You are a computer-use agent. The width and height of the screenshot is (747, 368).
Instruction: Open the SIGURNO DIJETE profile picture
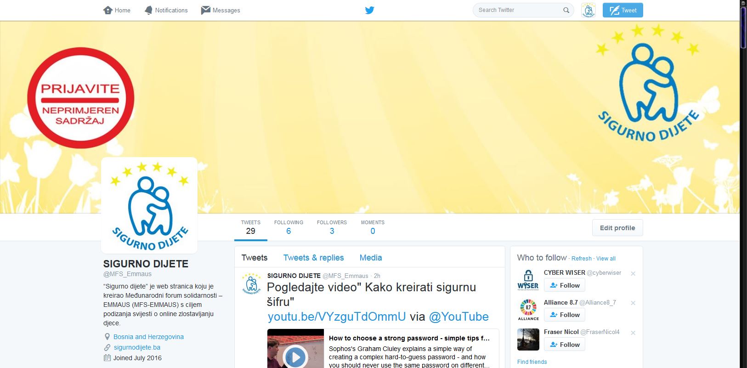[149, 205]
